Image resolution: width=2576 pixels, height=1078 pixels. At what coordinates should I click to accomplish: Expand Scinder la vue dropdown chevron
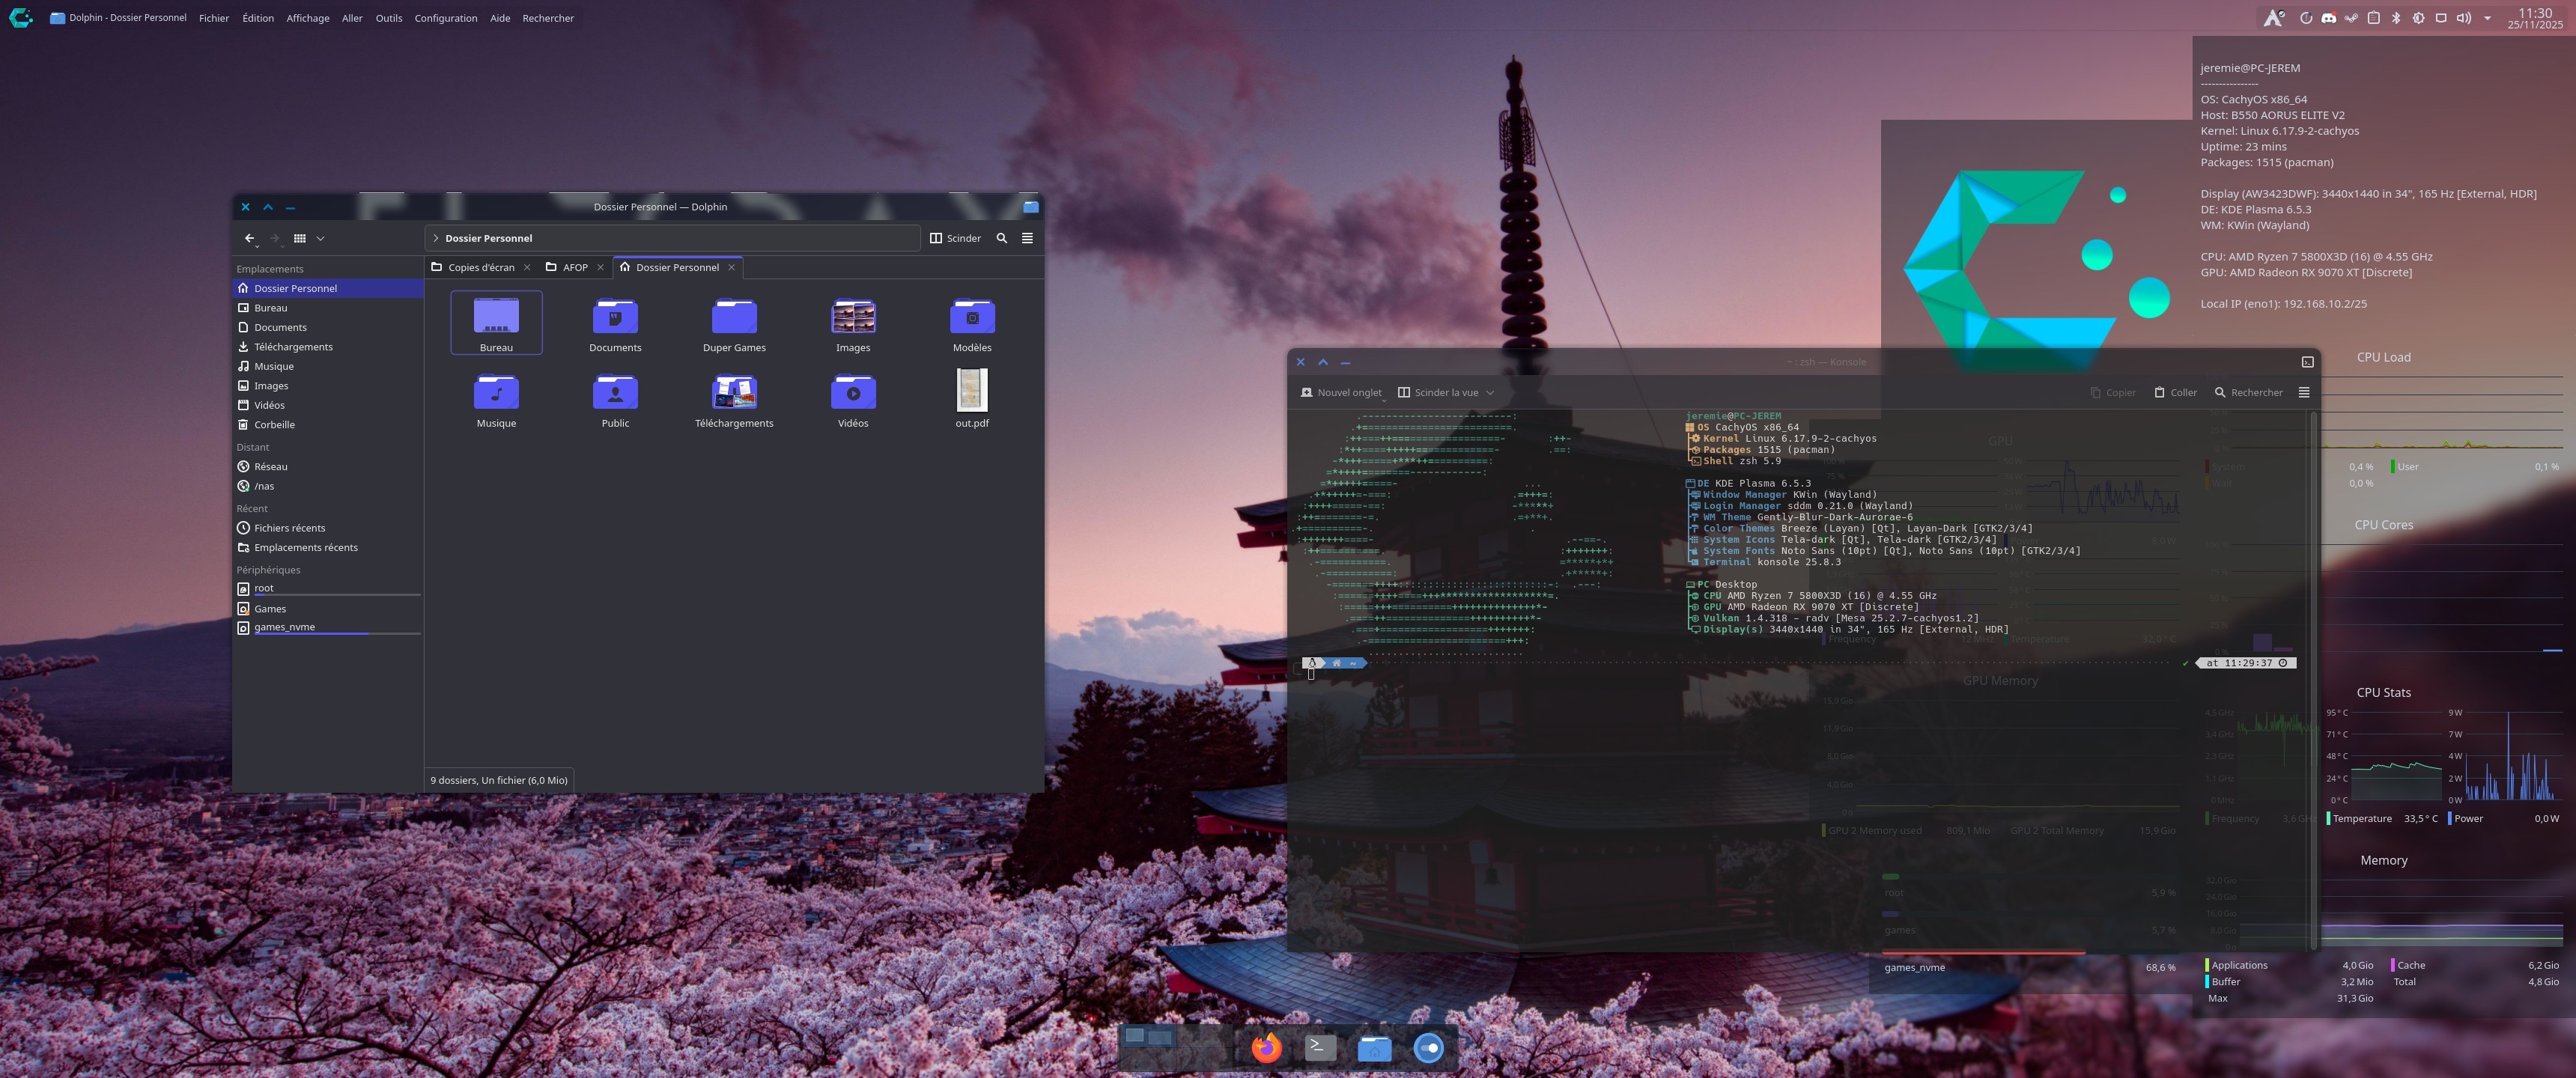coord(1490,392)
